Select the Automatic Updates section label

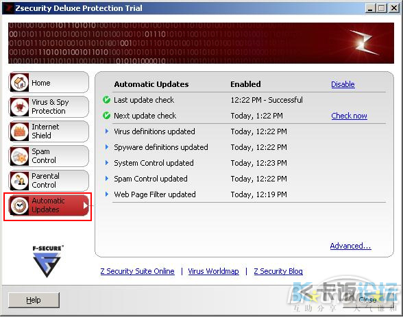click(48, 205)
